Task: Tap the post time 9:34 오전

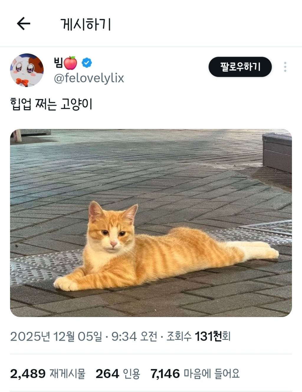Action: [134, 337]
